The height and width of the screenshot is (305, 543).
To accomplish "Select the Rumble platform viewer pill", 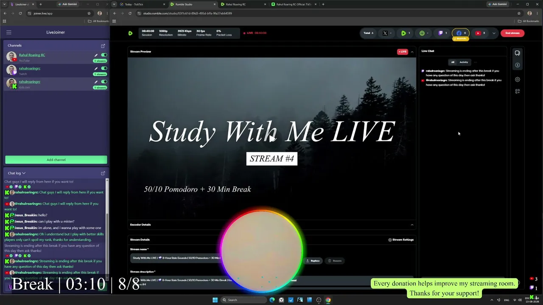I will (405, 33).
